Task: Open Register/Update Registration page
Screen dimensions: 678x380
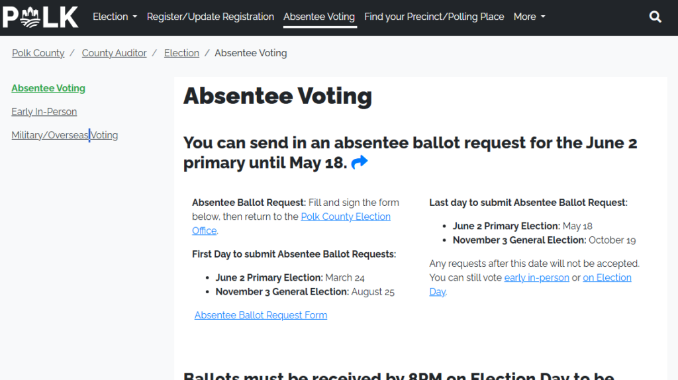Action: click(x=210, y=17)
